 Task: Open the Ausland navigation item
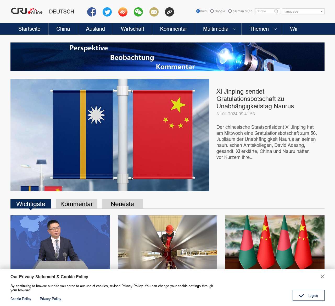pyautogui.click(x=96, y=29)
